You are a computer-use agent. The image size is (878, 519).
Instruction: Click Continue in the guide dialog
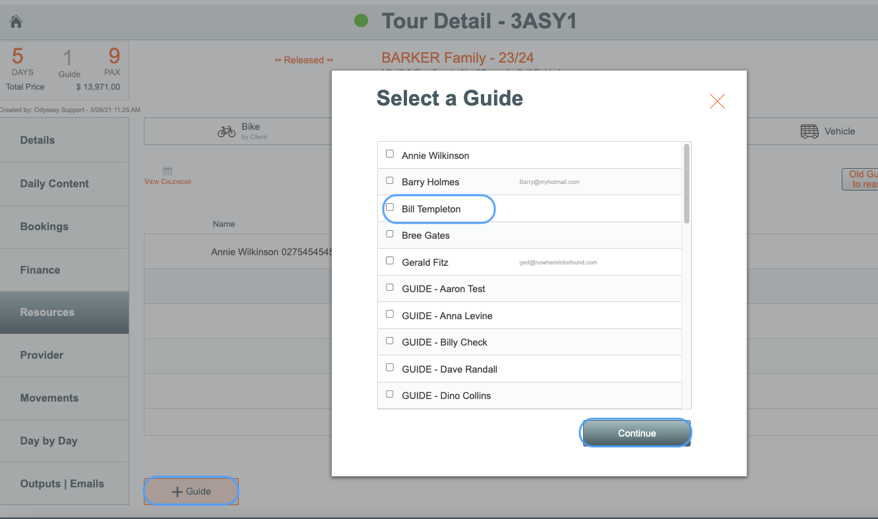coord(637,433)
